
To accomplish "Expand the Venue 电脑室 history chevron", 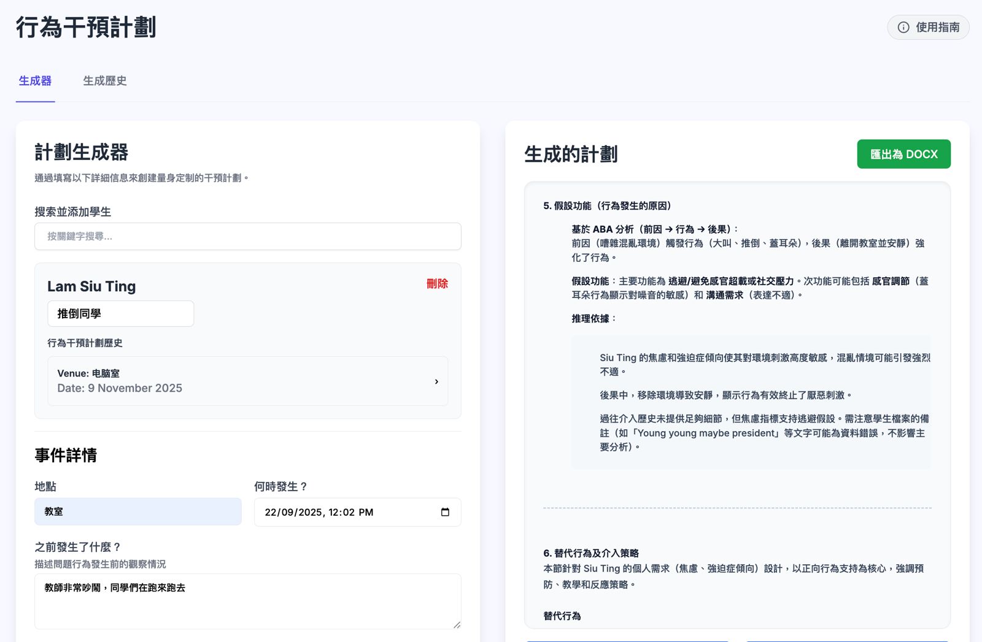I will coord(436,381).
